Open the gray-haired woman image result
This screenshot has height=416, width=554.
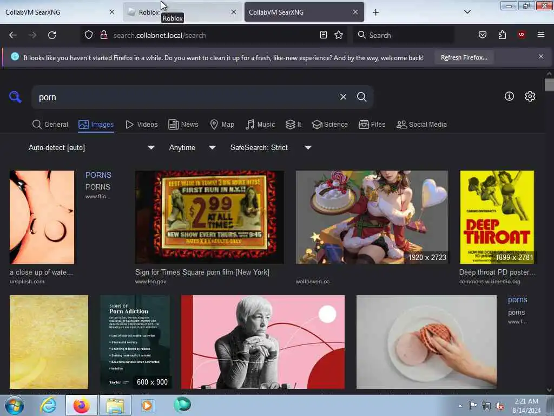tap(263, 342)
